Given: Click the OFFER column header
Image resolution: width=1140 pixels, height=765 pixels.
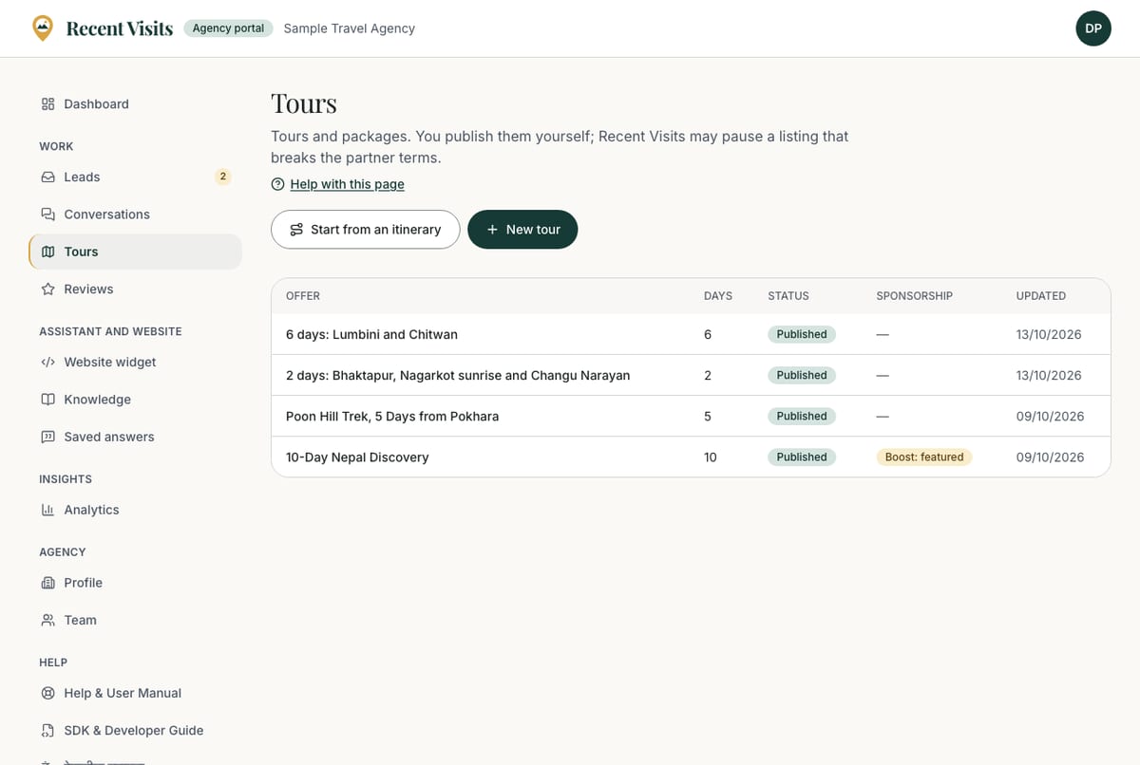Looking at the screenshot, I should tap(303, 296).
